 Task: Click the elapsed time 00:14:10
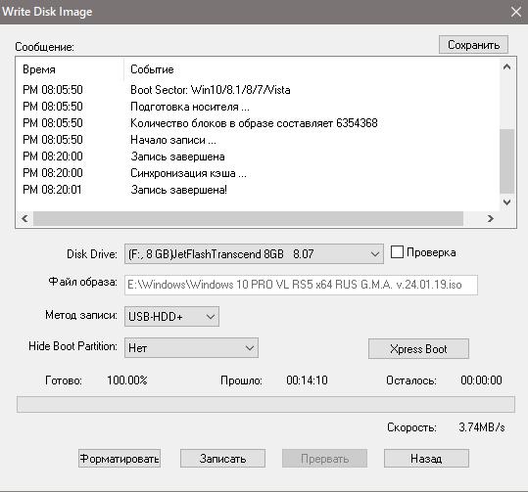[x=307, y=380]
